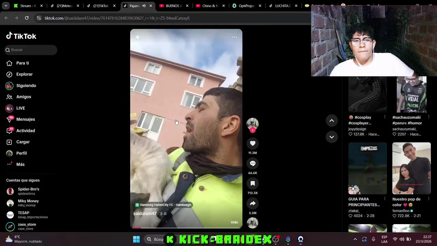
Task: Click the Buscar search field
Action: tap(31, 50)
